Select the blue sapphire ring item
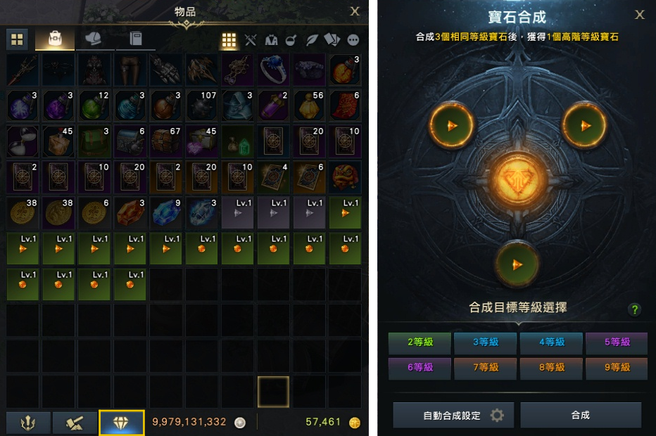 [x=273, y=70]
